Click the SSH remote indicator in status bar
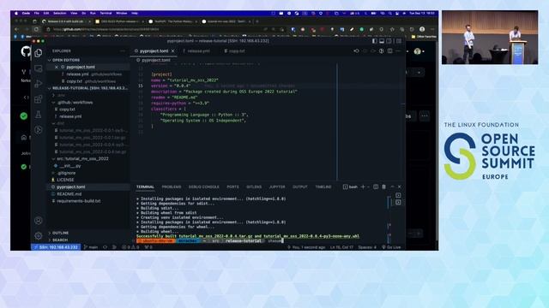The image size is (549, 308). click(x=56, y=247)
